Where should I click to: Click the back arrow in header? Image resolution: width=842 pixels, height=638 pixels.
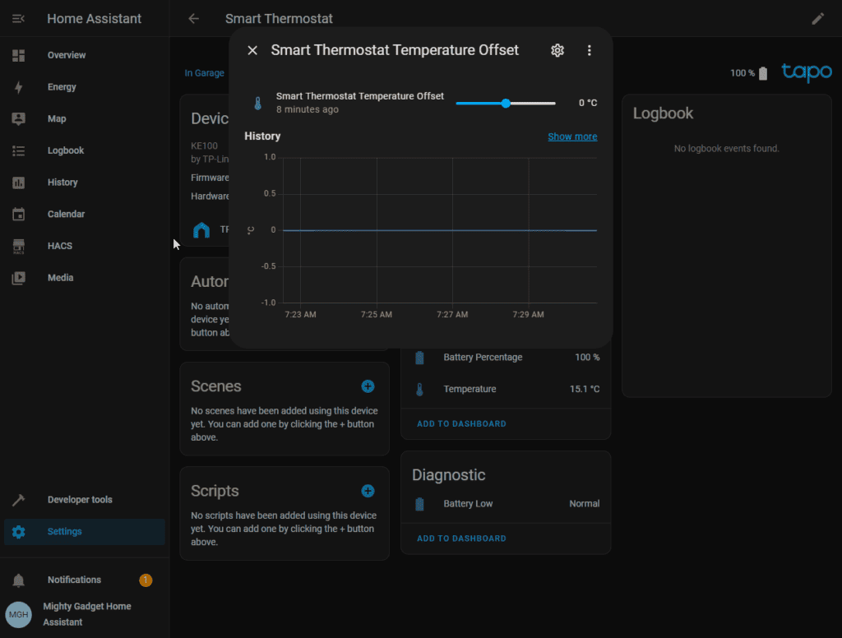pos(193,18)
